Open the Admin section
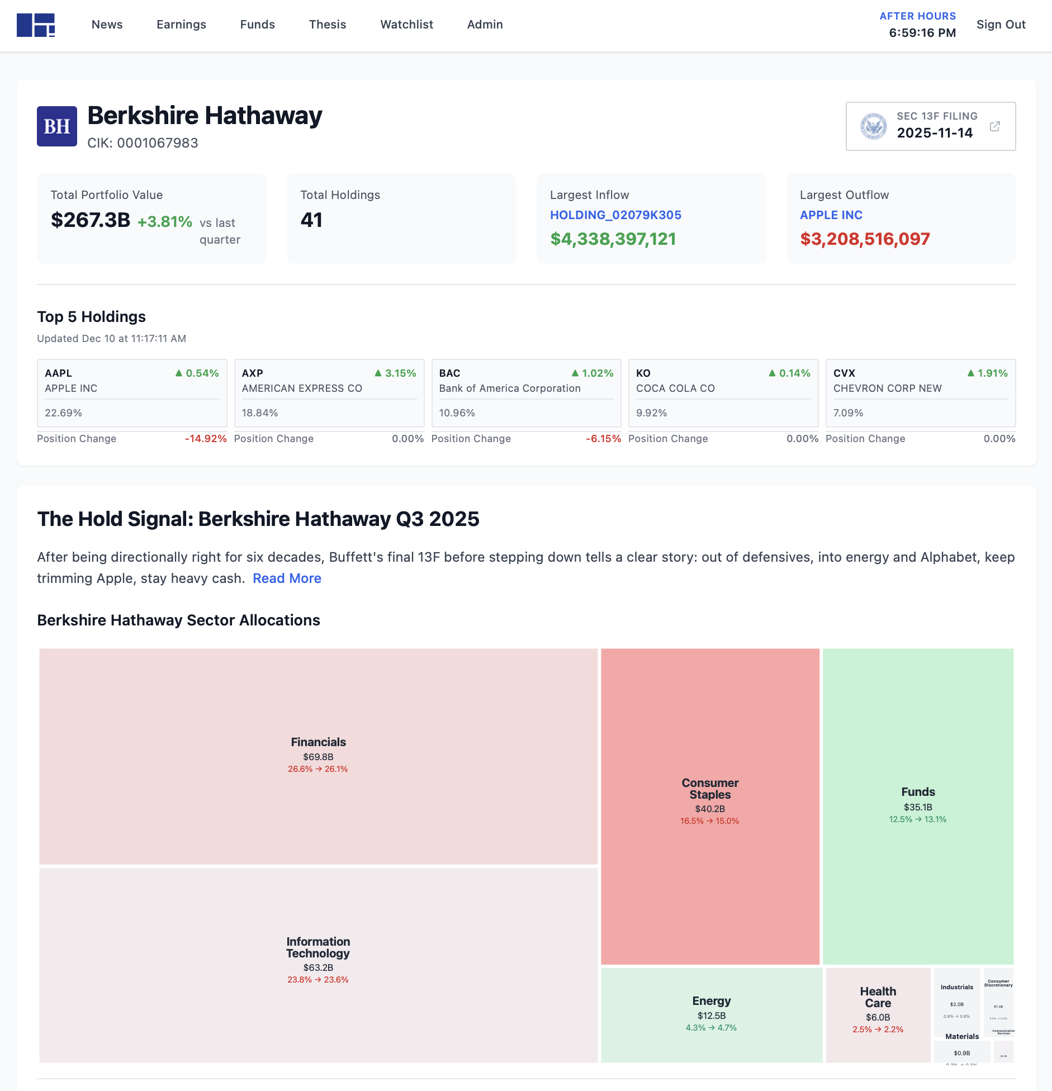This screenshot has width=1052, height=1091. click(485, 25)
